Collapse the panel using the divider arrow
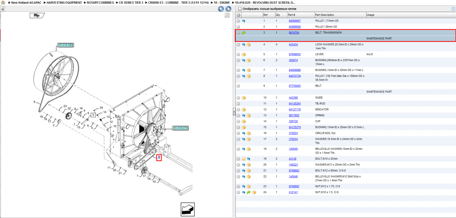 pyautogui.click(x=234, y=112)
